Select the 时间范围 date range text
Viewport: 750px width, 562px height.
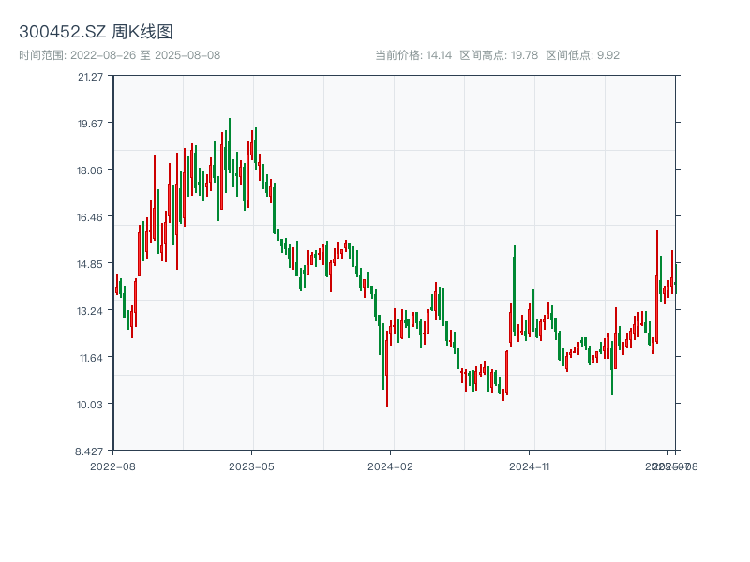tap(119, 55)
